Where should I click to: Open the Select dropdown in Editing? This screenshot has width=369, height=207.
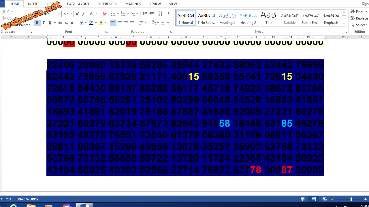point(359,25)
